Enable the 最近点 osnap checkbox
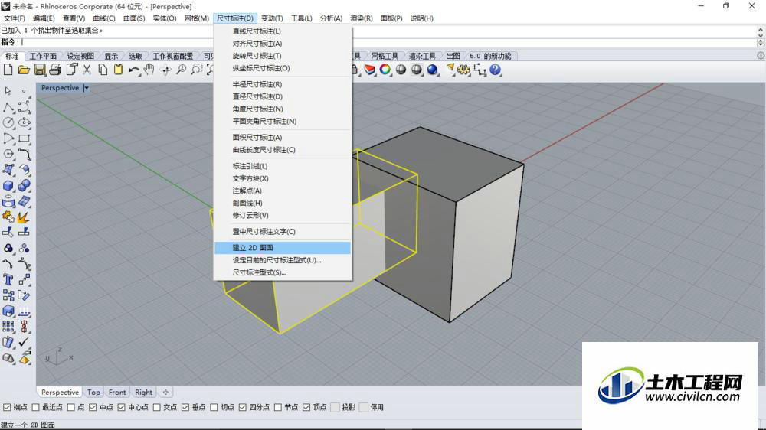This screenshot has width=766, height=430. click(x=35, y=407)
